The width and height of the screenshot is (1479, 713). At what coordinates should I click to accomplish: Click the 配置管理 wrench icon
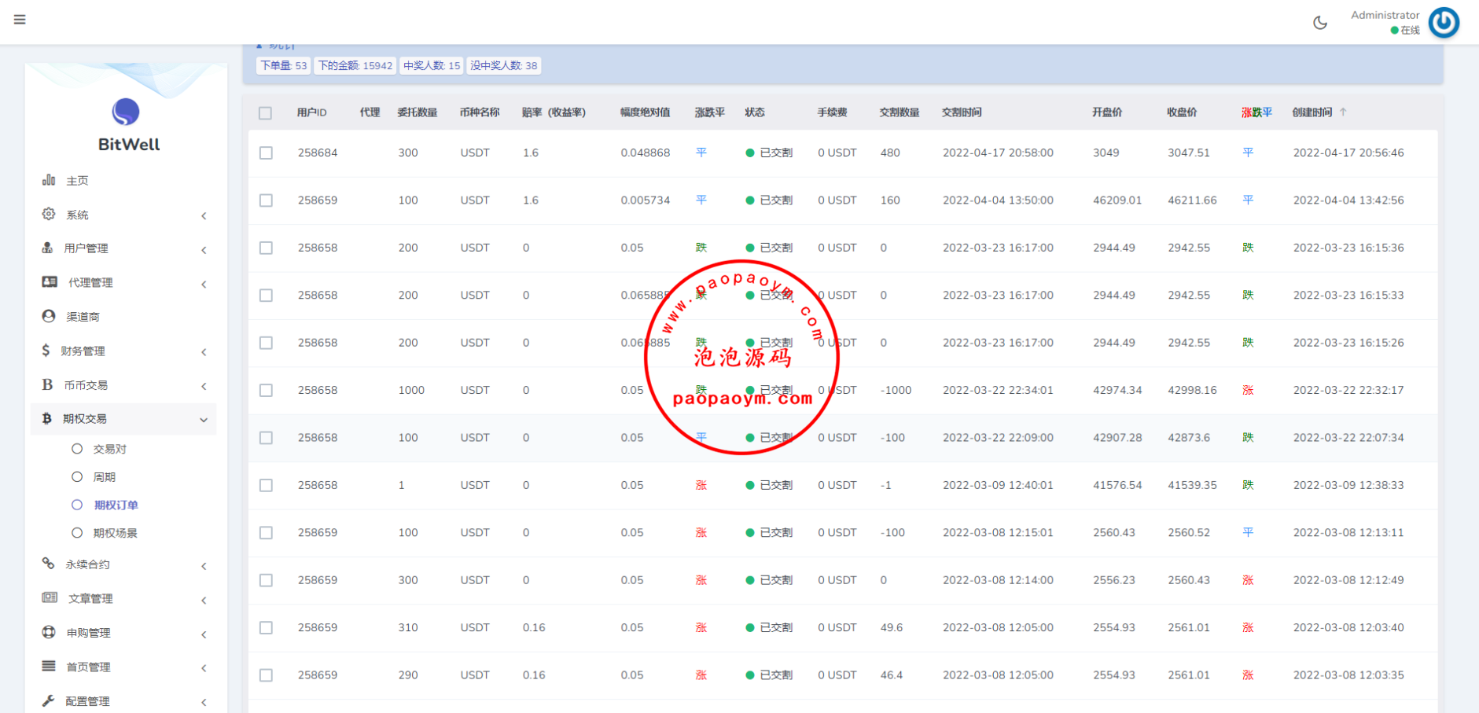[49, 700]
